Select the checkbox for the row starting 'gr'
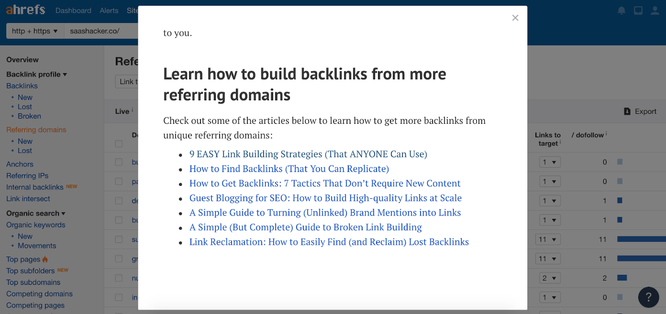This screenshot has width=666, height=314. click(x=119, y=259)
